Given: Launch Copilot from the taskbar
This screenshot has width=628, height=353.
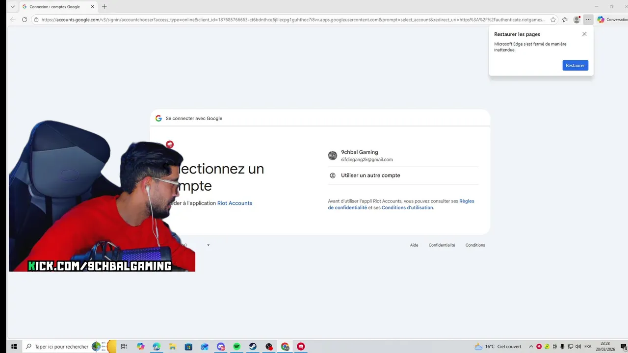Looking at the screenshot, I should (141, 347).
